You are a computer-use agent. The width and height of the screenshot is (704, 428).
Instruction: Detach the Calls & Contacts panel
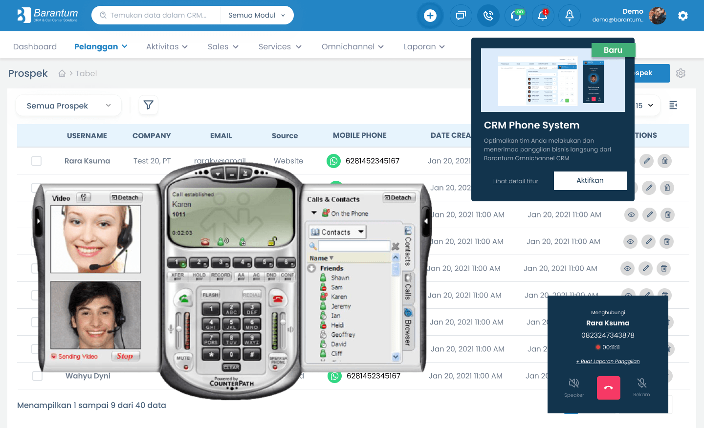click(x=398, y=197)
